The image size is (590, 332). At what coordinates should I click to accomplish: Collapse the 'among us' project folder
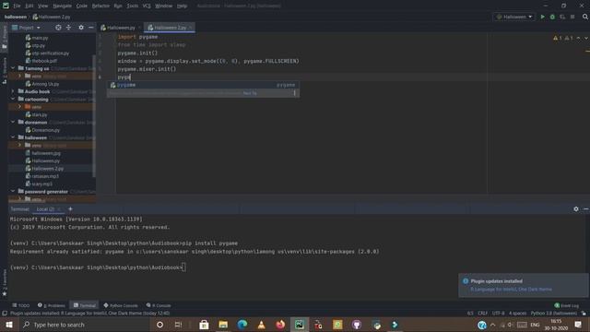(13, 68)
